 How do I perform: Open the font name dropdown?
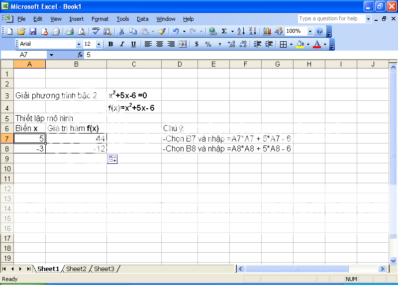[78, 44]
